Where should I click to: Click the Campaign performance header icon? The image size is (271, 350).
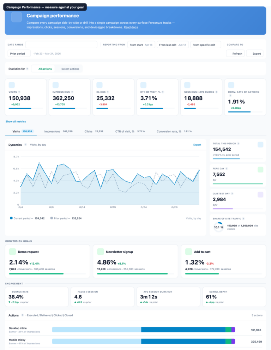(17, 17)
